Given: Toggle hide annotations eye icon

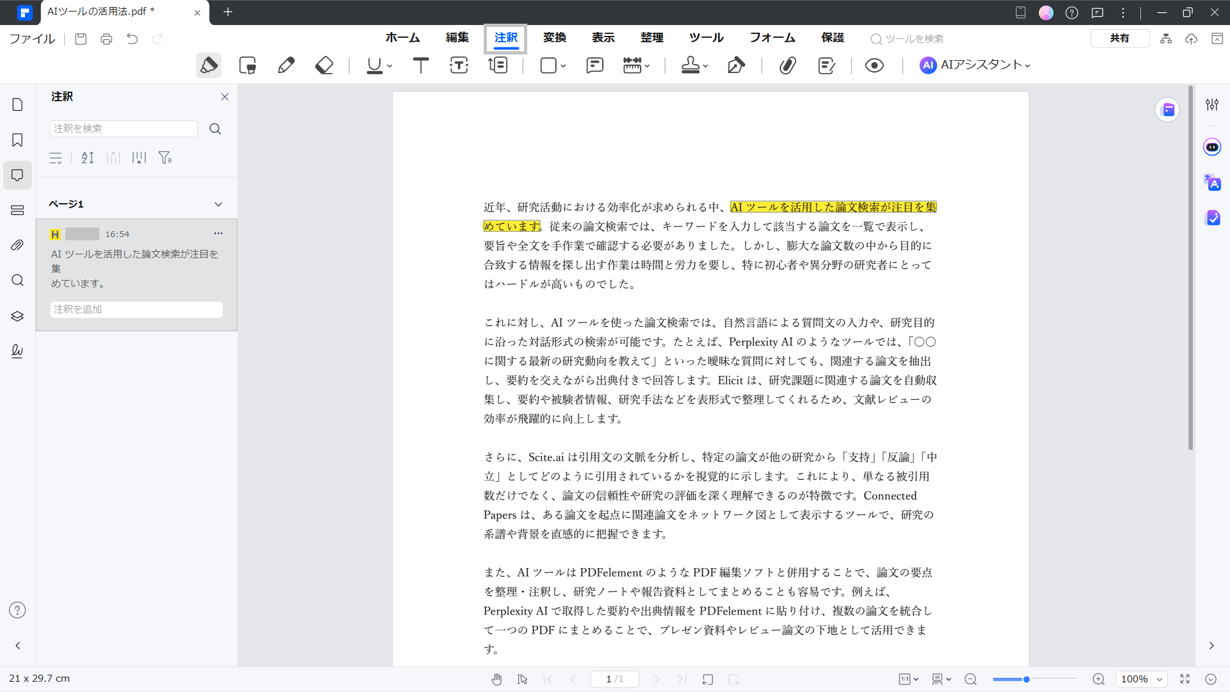Looking at the screenshot, I should (874, 65).
